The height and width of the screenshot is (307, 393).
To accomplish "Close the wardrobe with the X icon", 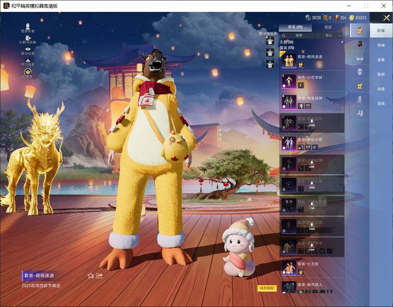I will click(386, 18).
